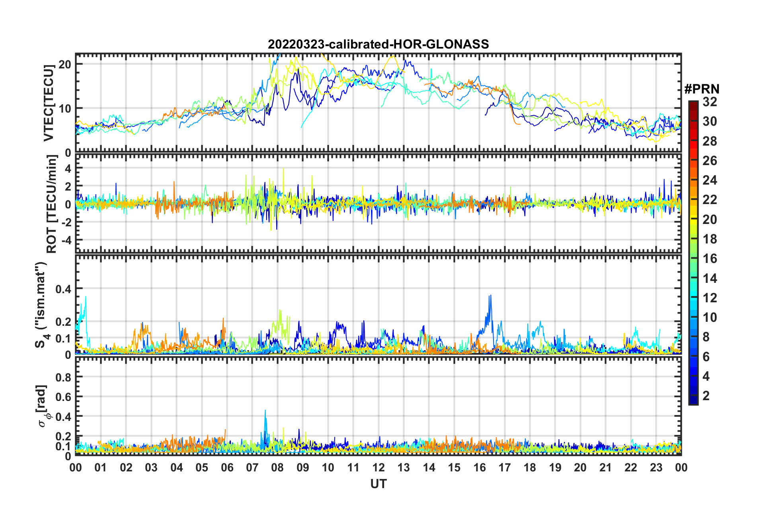Click the yellow band of the PRN colorbar
Image resolution: width=757 pixels, height=506 pixels.
693,218
